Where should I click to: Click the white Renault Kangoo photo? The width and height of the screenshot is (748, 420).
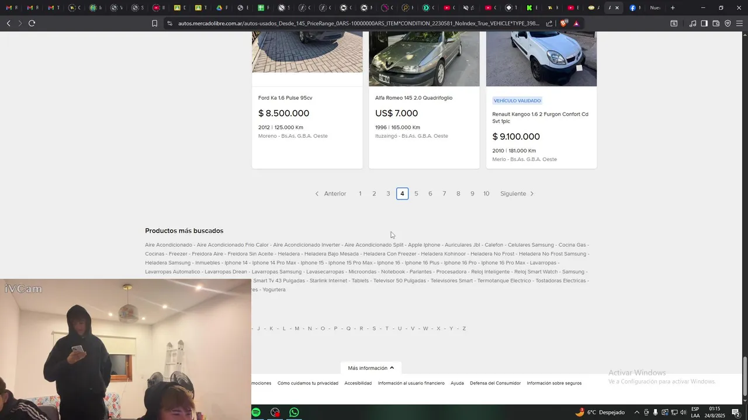pyautogui.click(x=542, y=59)
